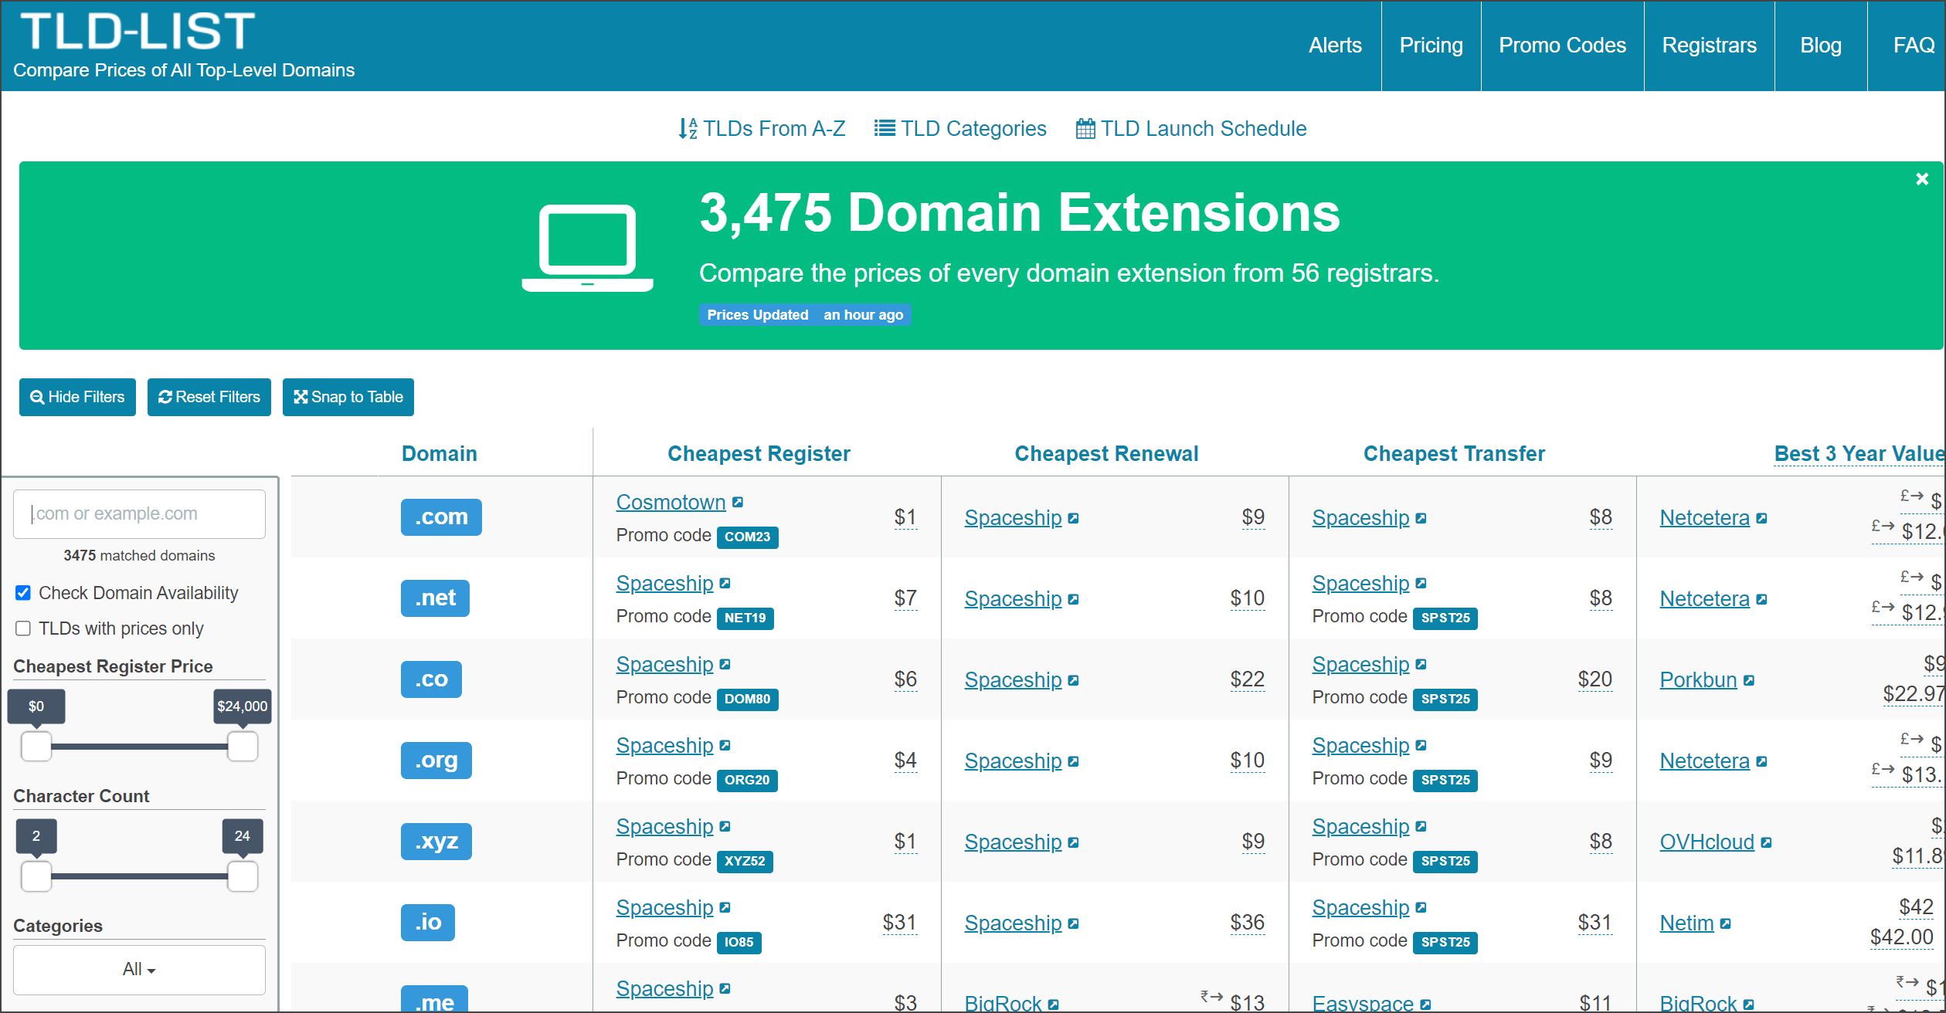
Task: Close the green Domain Extensions banner
Action: click(1922, 179)
